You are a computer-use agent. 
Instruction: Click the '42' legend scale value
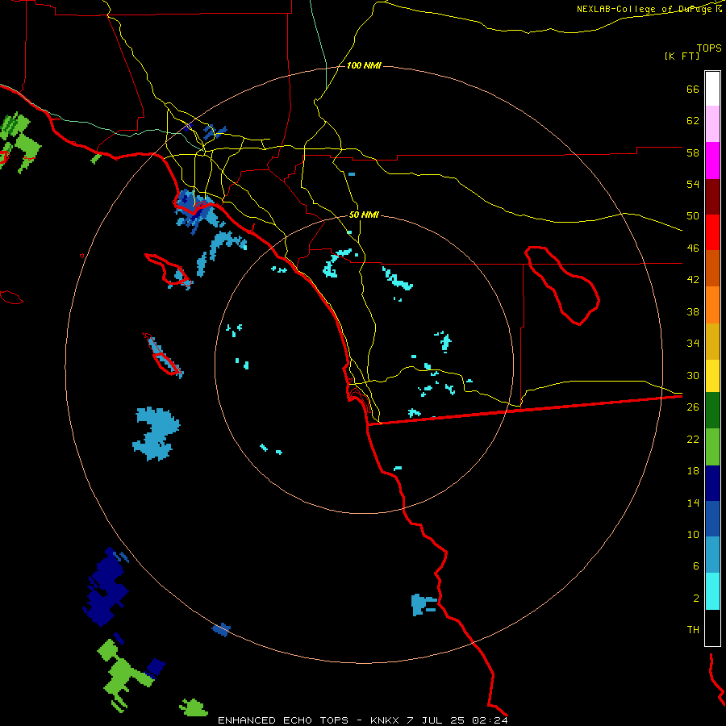693,280
